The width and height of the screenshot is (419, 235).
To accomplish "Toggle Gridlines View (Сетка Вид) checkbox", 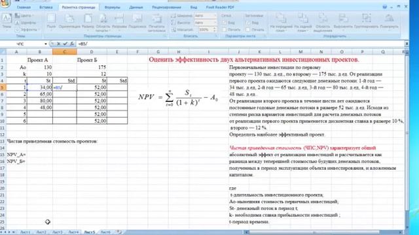I will coord(224,23).
